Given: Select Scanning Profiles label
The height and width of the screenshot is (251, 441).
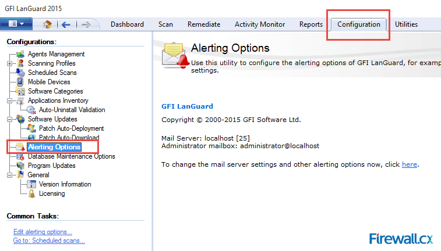Looking at the screenshot, I should point(52,63).
